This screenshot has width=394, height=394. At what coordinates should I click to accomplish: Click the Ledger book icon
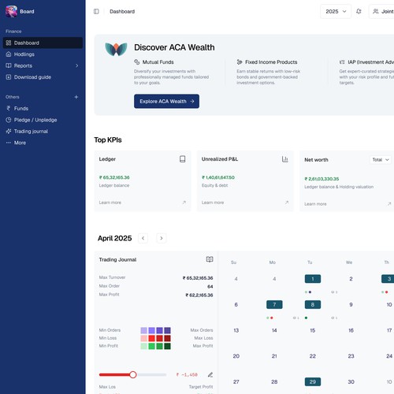[x=183, y=159]
